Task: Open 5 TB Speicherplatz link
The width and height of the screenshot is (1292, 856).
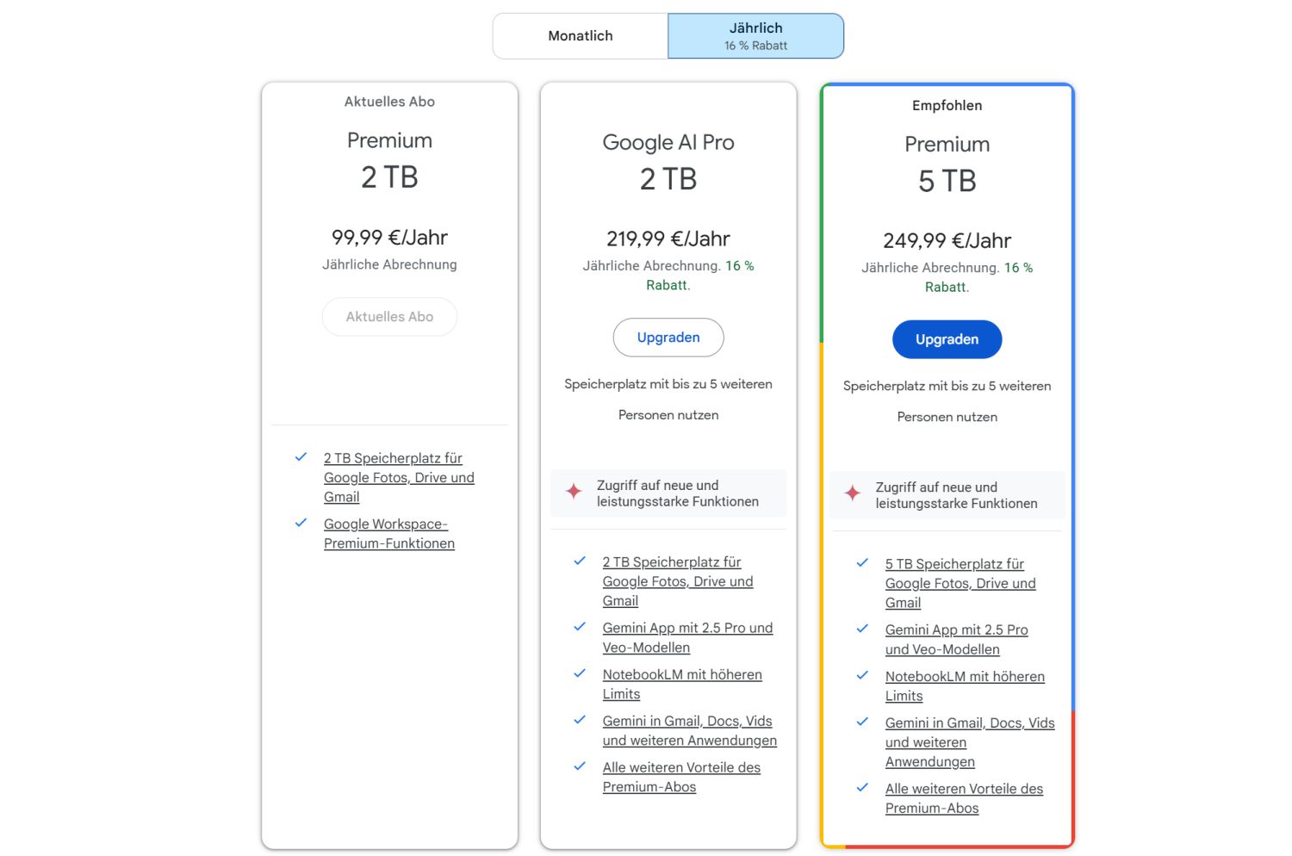Action: point(960,583)
